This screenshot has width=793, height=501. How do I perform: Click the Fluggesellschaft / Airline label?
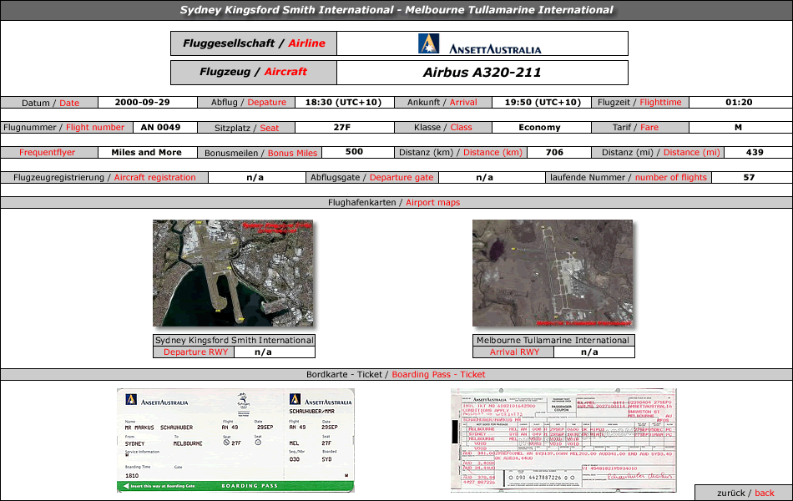pos(254,43)
